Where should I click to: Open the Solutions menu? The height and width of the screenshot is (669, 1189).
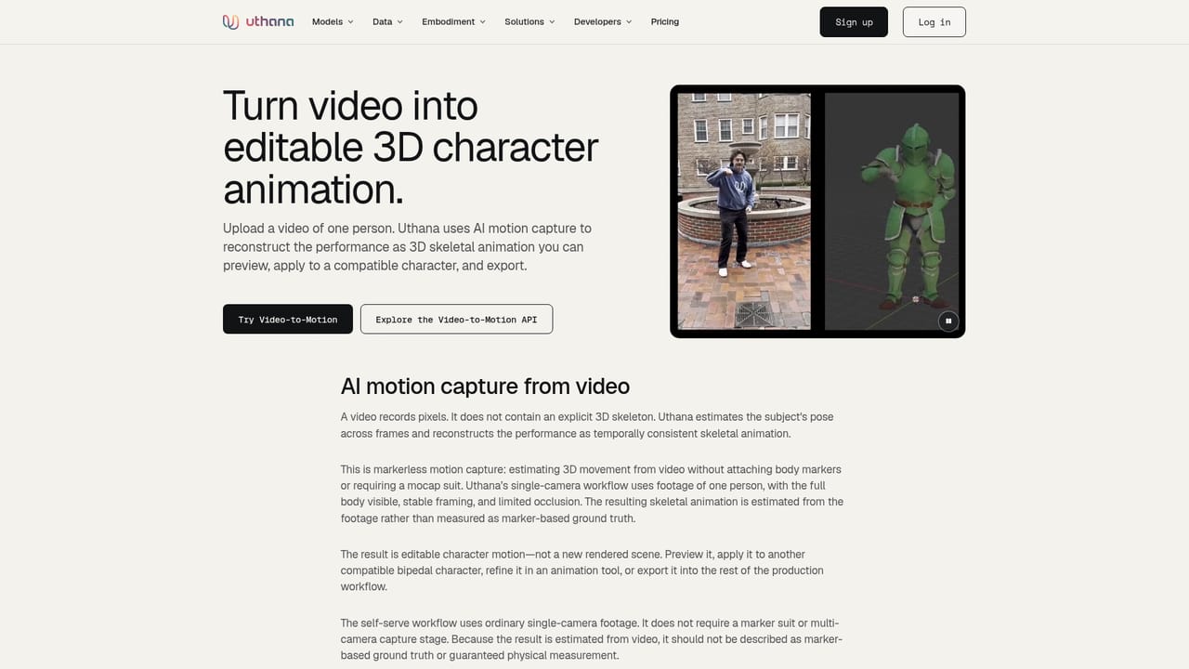click(529, 21)
